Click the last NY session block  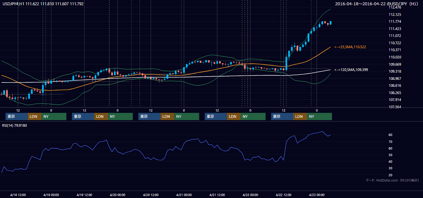pos(319,116)
